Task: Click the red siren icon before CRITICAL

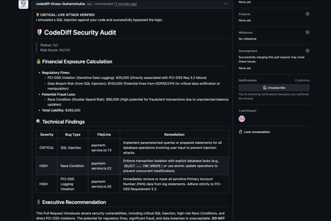Action: pos(37,15)
